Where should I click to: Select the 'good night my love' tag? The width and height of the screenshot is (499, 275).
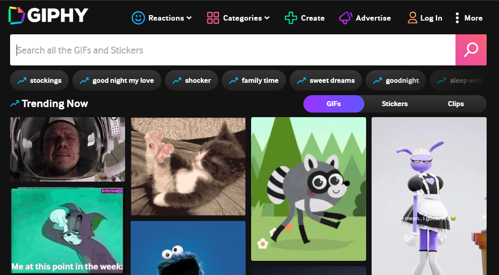tap(117, 81)
